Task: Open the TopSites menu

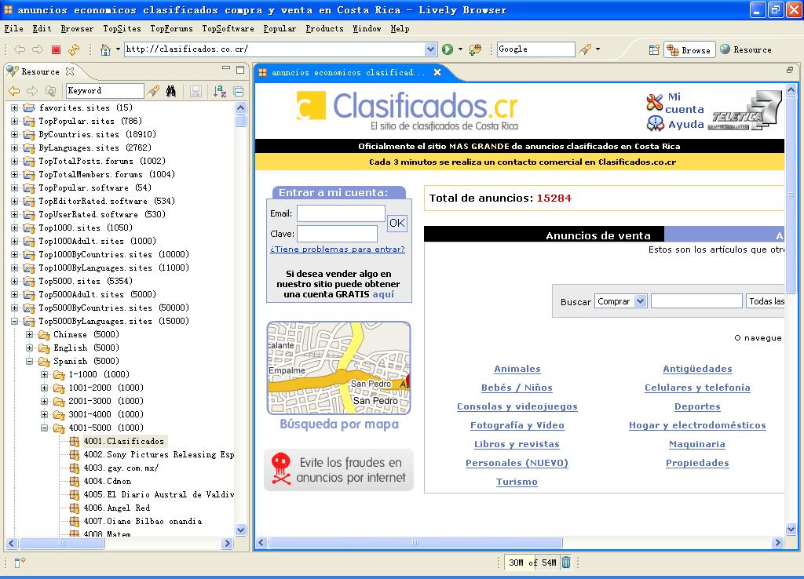Action: tap(122, 29)
